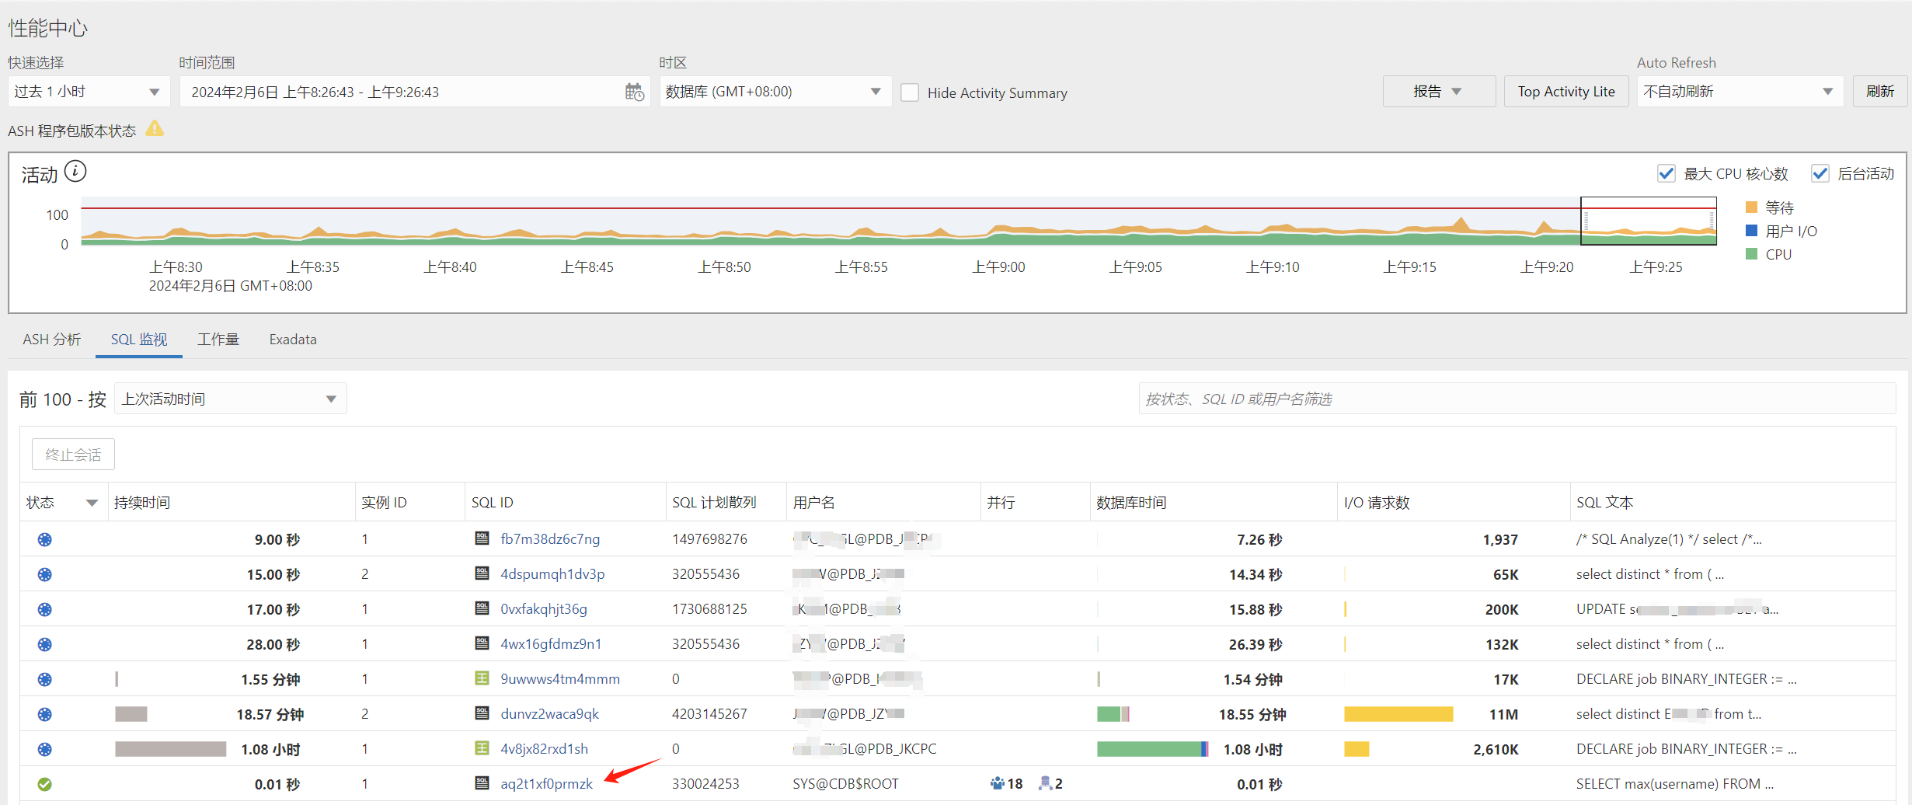This screenshot has width=1912, height=805.
Task: Open SQL ID link fb7m38dz6c7ng
Action: pos(550,539)
